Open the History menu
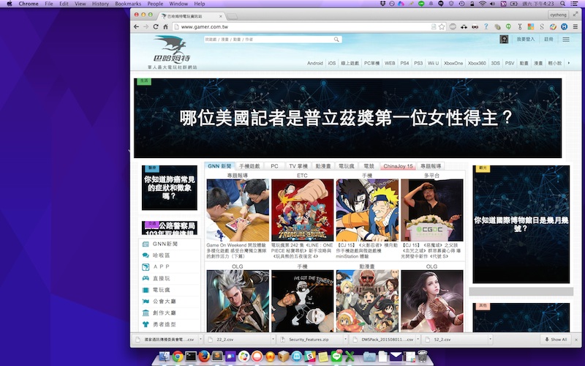 click(x=100, y=4)
